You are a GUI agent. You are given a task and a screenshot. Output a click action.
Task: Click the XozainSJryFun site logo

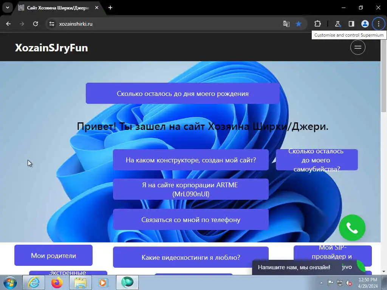click(x=51, y=48)
